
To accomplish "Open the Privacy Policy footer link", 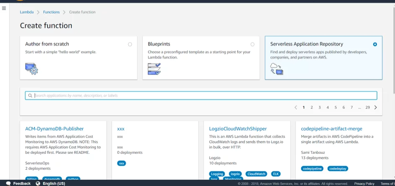I will click(x=364, y=184).
